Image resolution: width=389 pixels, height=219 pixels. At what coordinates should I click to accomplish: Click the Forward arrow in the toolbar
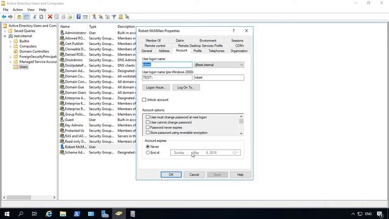tap(10, 16)
